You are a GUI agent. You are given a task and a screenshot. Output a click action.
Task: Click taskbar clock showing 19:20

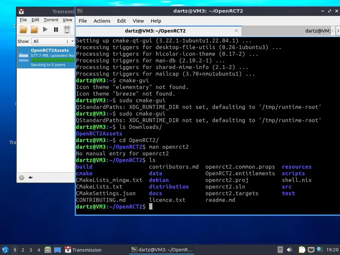(332, 250)
